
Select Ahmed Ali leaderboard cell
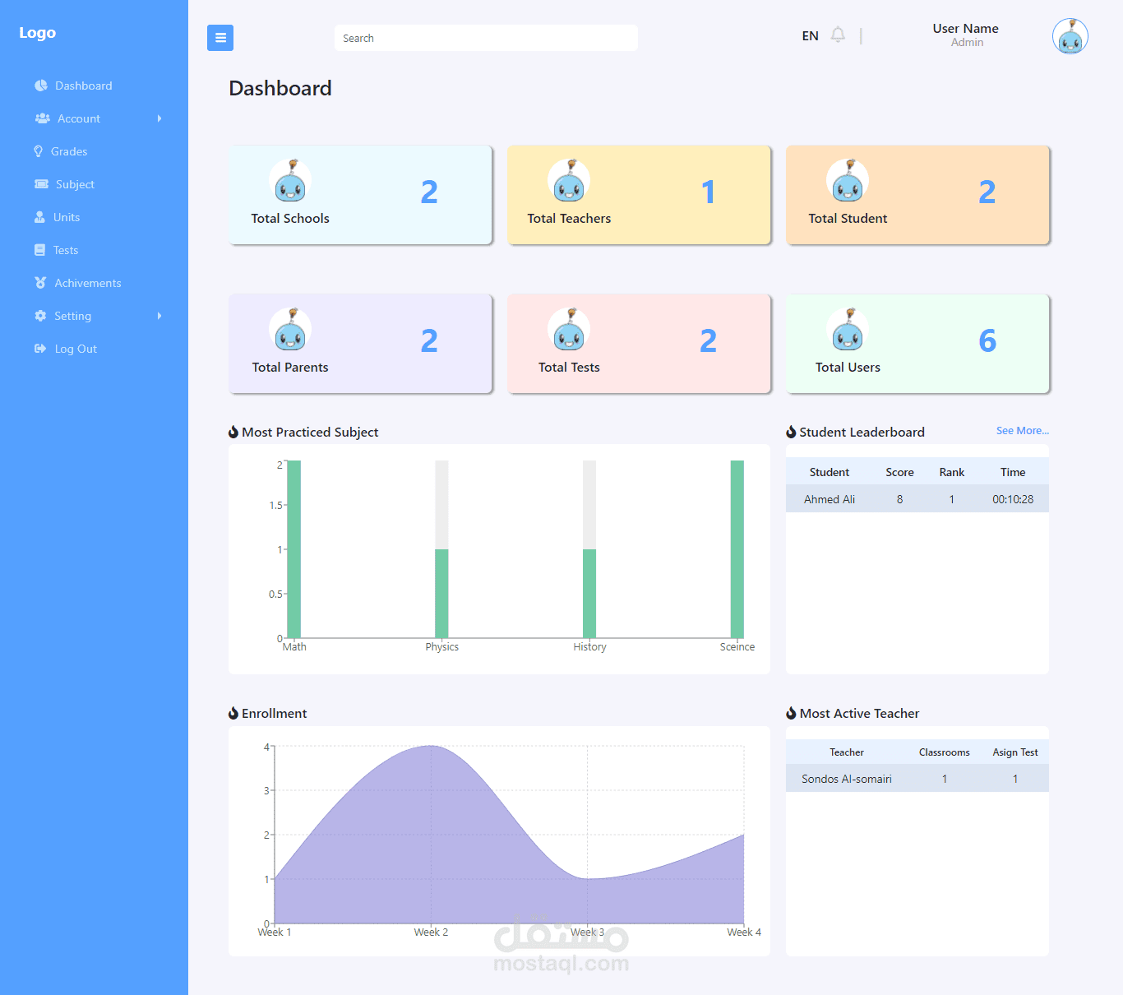click(x=830, y=499)
